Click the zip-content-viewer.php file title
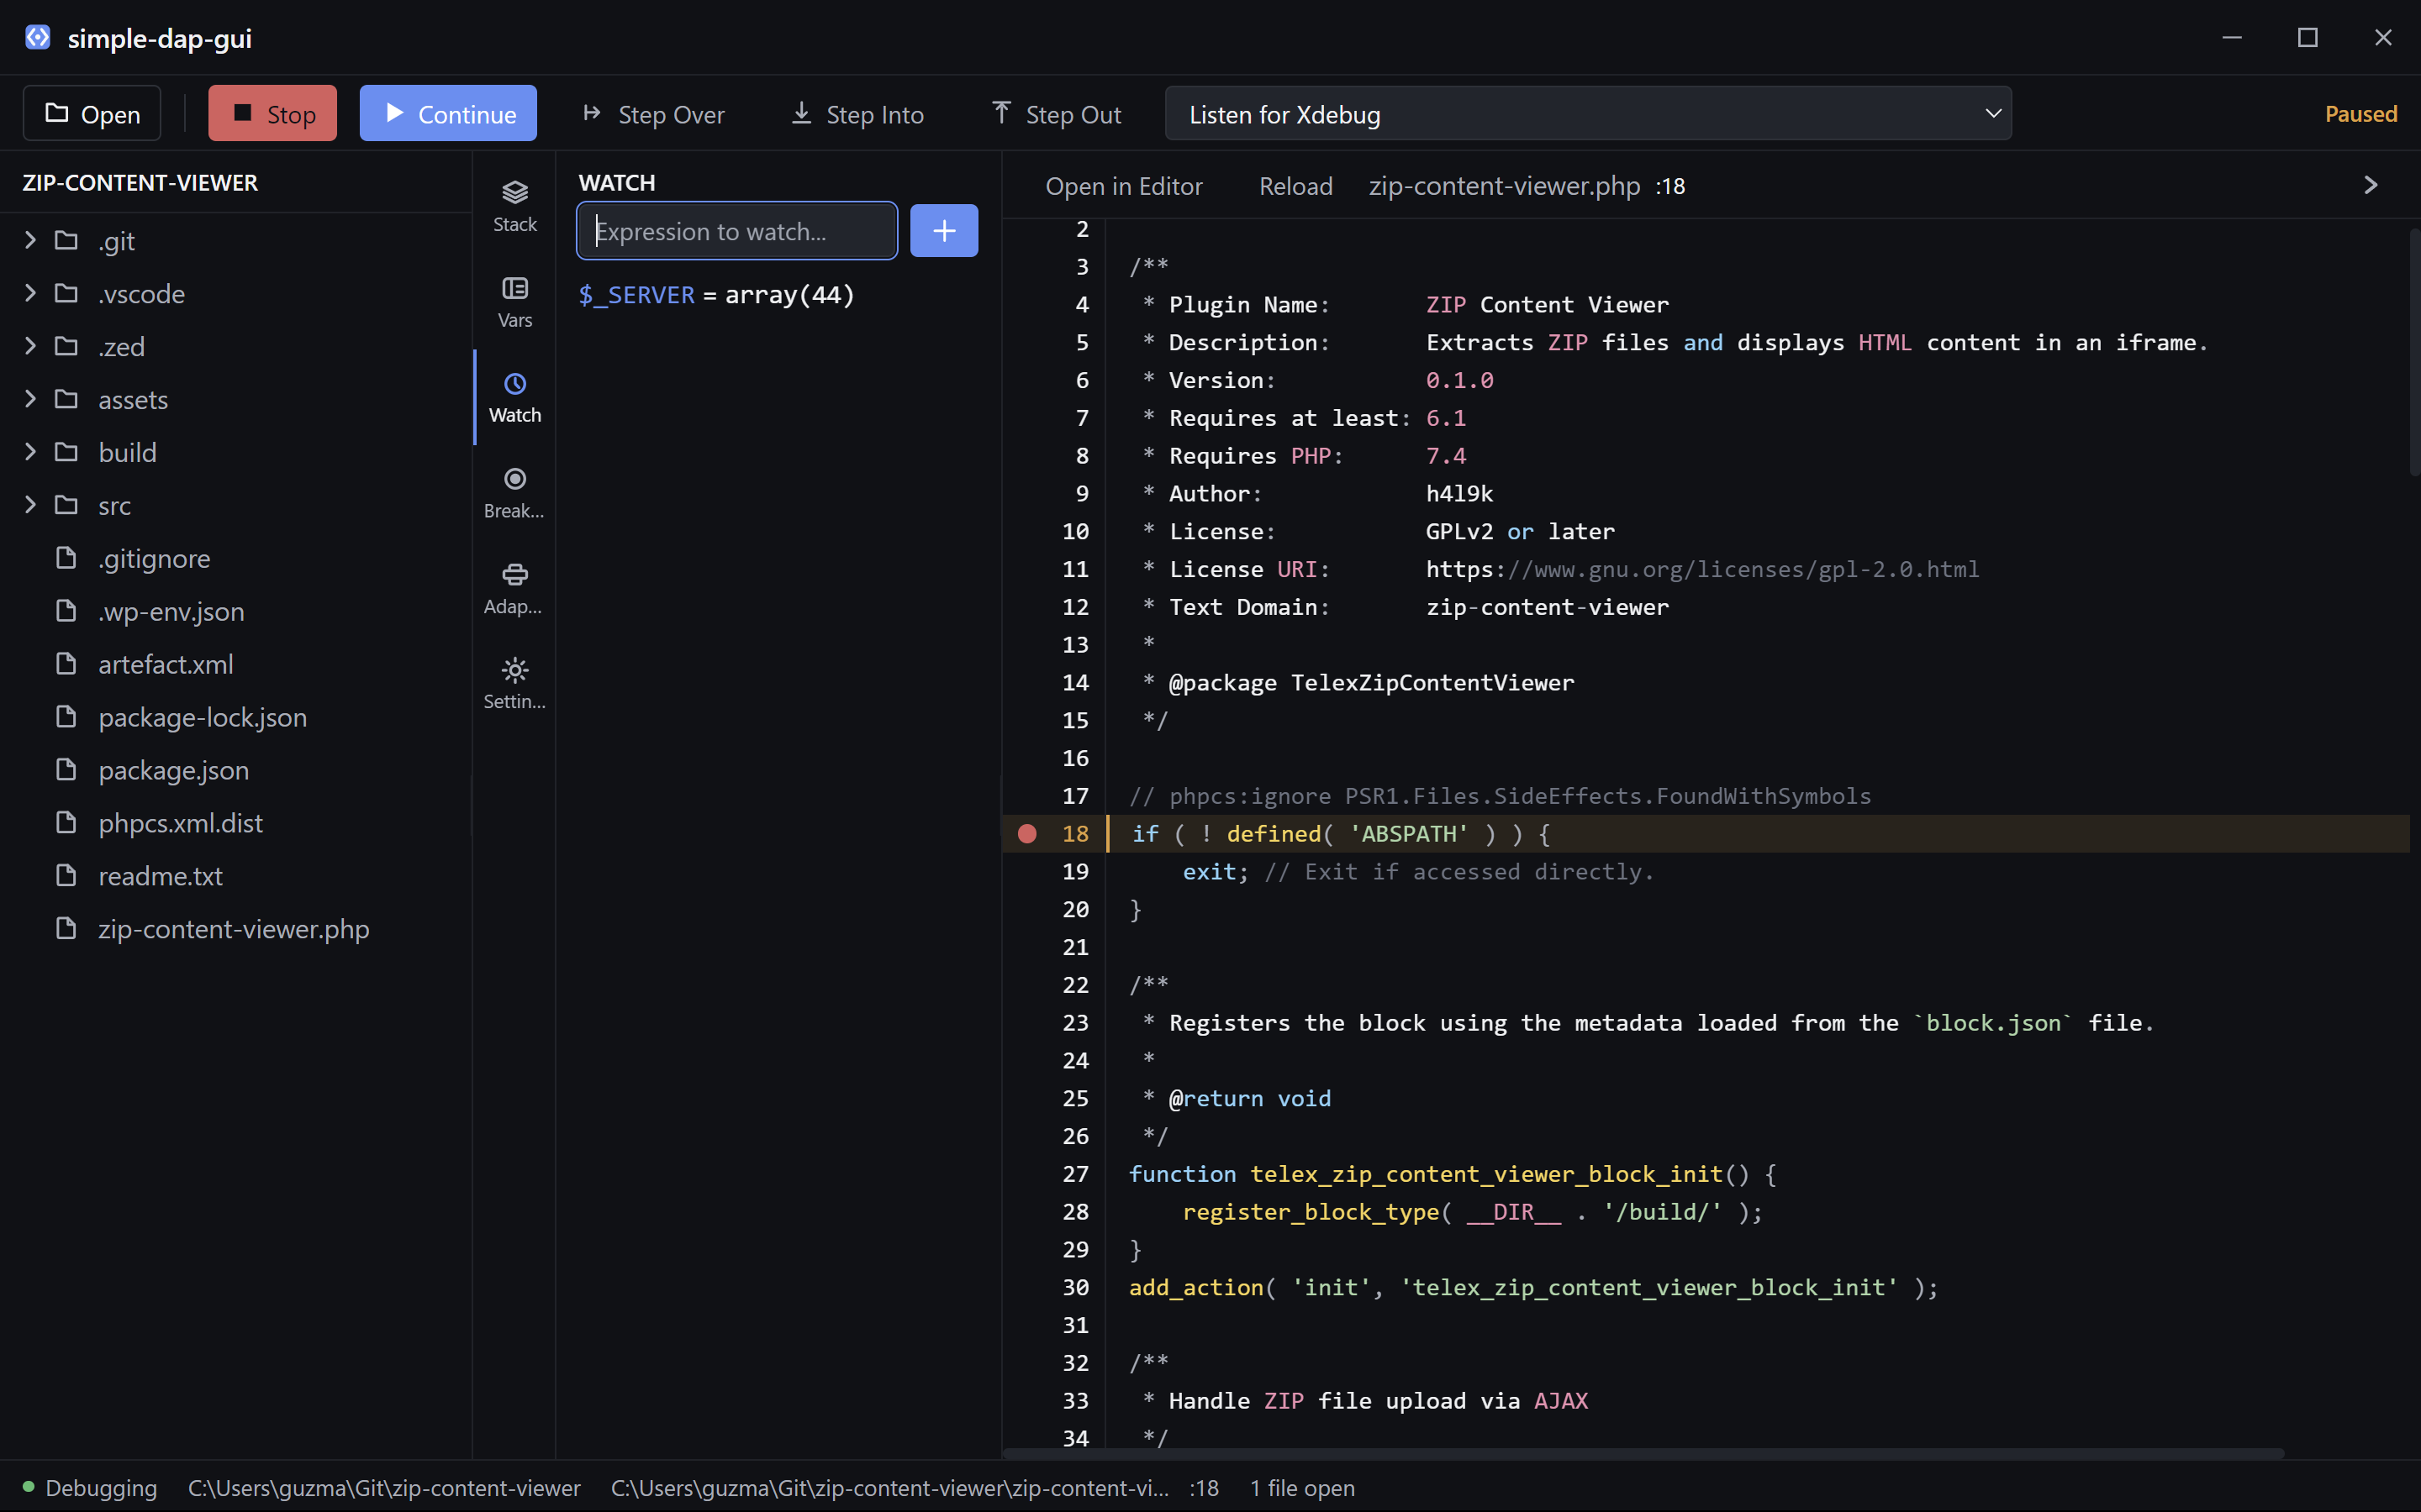 pyautogui.click(x=1504, y=186)
